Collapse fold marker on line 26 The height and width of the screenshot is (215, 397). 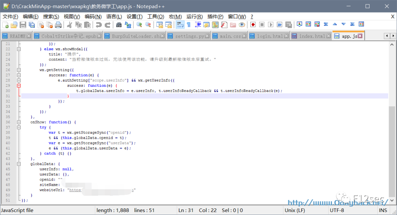19,70
